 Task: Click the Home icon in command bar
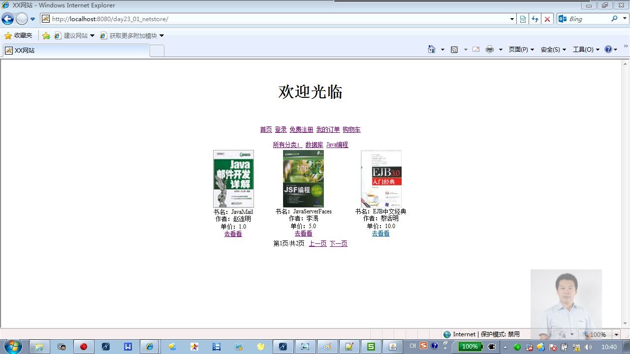[x=432, y=49]
